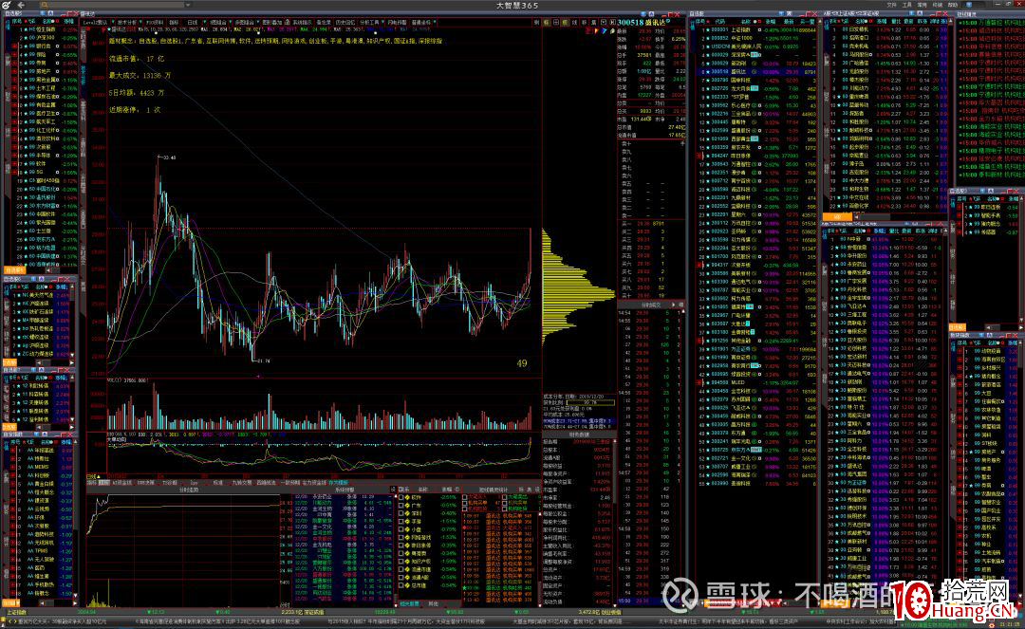The height and width of the screenshot is (629, 1025).
Task: Toggle the 粤港澳 sector checkbox
Action: click(x=401, y=553)
